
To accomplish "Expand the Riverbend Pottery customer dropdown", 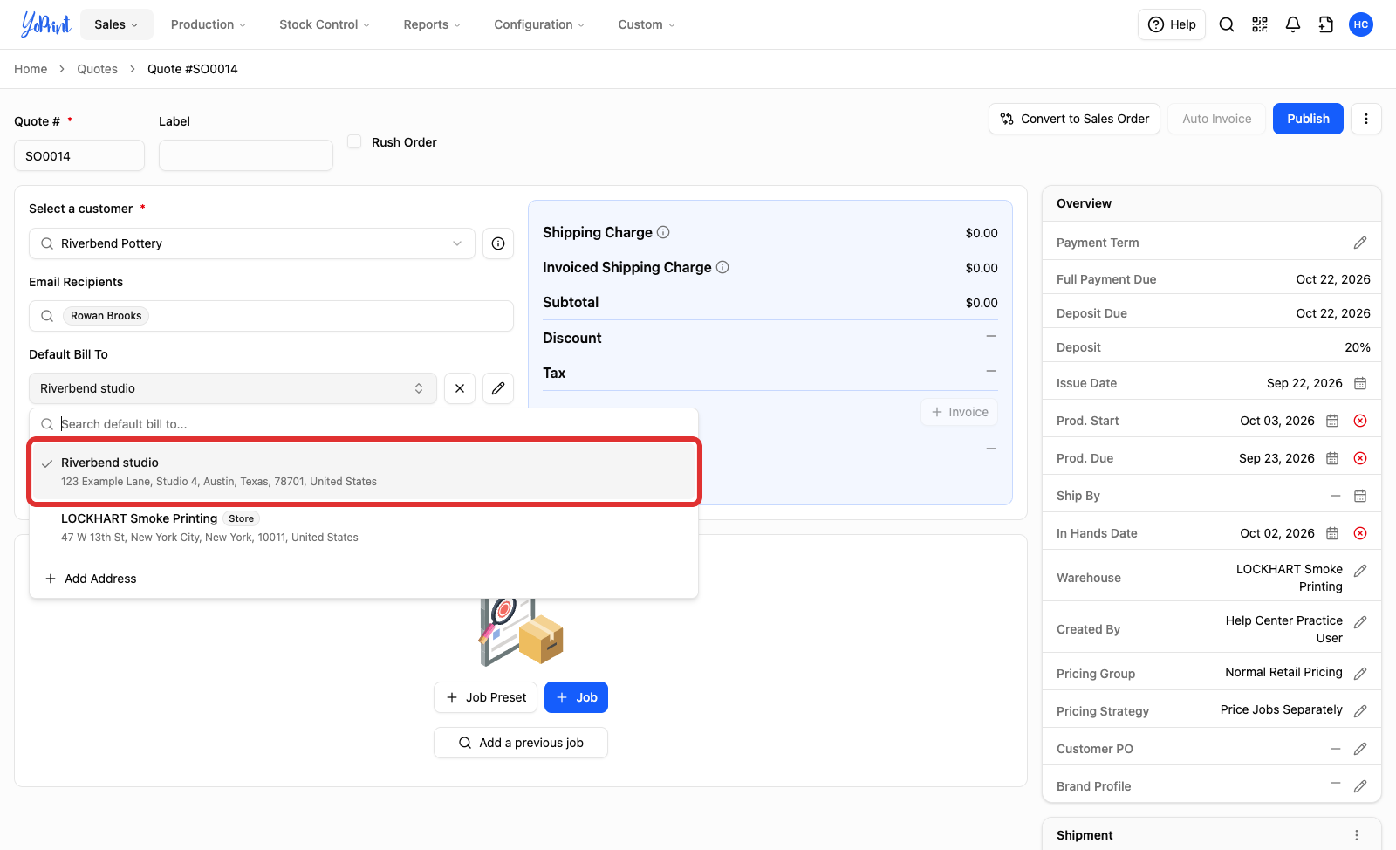I will tap(252, 243).
